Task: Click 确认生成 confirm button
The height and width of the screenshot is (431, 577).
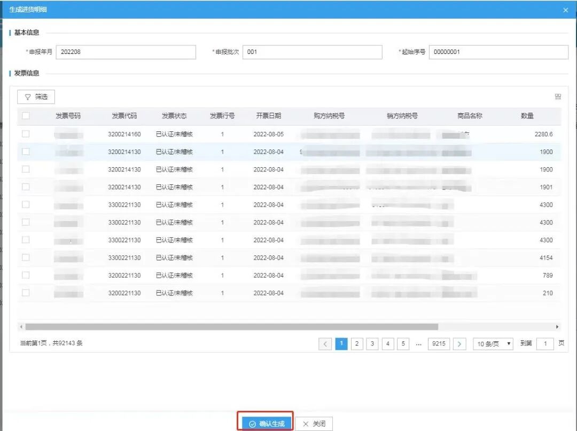Action: 267,424
